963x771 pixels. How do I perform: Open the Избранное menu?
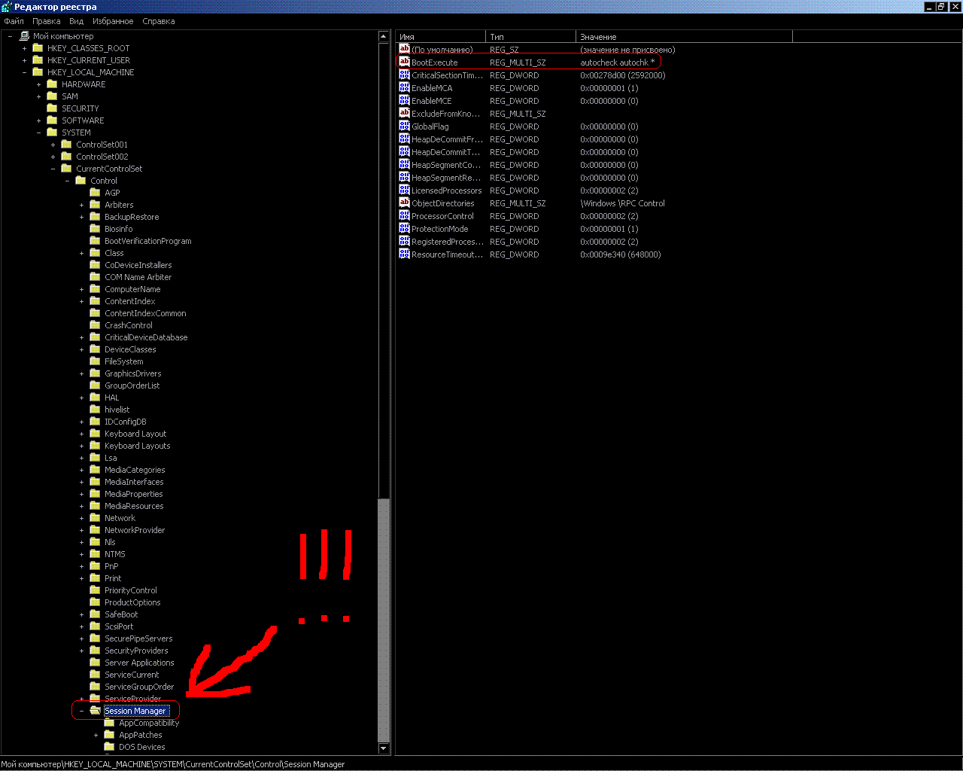click(113, 21)
